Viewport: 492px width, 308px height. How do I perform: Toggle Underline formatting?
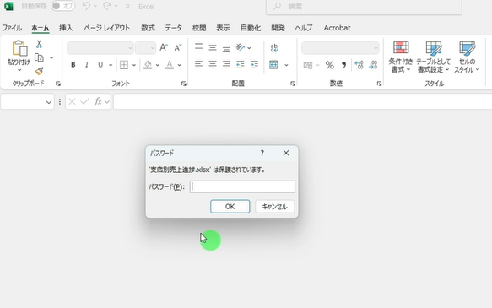[x=100, y=65]
